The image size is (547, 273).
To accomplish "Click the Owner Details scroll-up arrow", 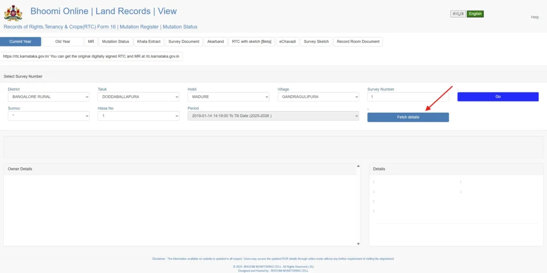I will (x=358, y=166).
